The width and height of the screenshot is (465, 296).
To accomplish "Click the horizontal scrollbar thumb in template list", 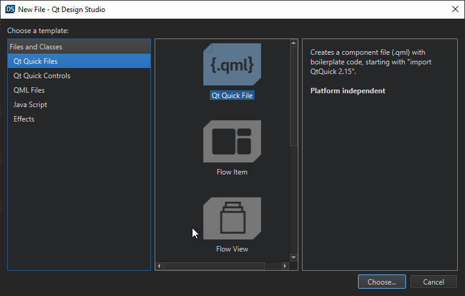I will 214,266.
